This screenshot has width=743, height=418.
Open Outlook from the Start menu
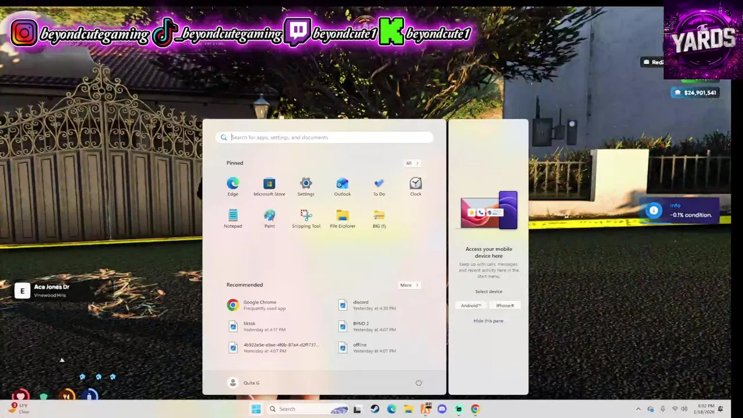[342, 187]
